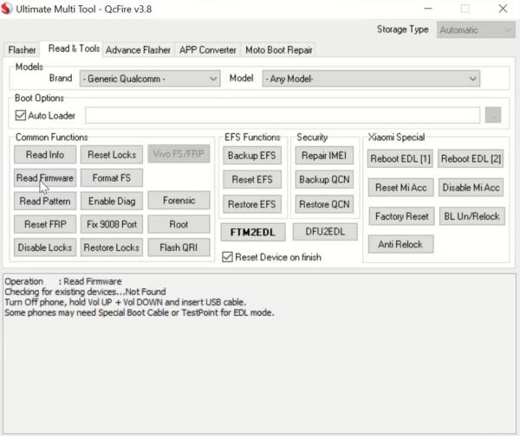Open the Advance Flasher tab

coord(138,50)
